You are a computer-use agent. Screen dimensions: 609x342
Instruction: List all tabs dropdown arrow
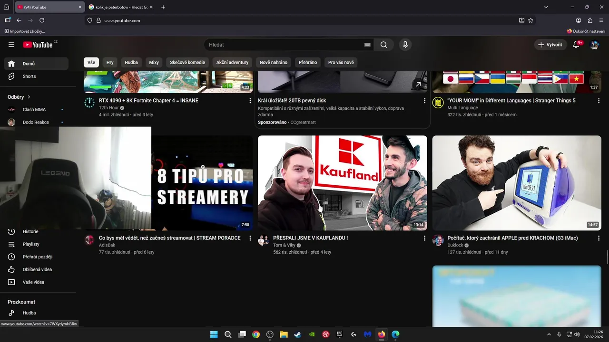point(546,7)
